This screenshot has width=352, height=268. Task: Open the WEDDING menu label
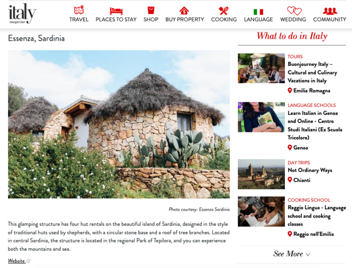coord(293,20)
